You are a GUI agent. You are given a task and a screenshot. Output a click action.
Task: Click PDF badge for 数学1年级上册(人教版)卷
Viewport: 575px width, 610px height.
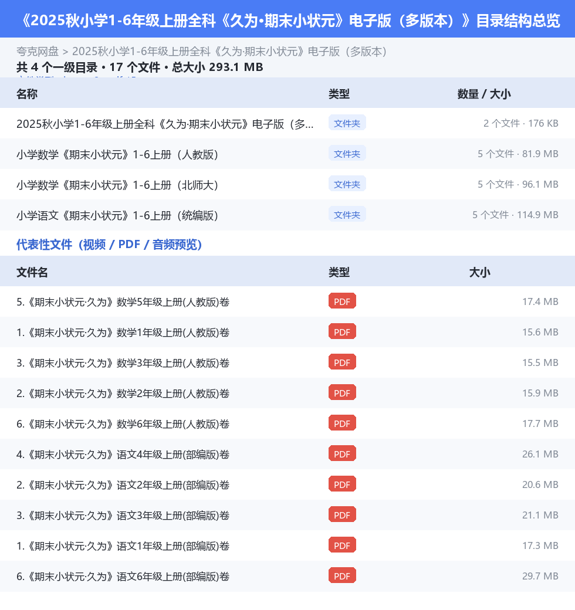[342, 331]
